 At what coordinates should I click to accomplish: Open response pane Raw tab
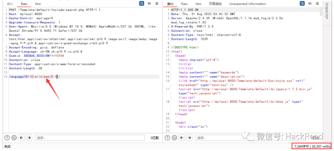tap(184, 4)
